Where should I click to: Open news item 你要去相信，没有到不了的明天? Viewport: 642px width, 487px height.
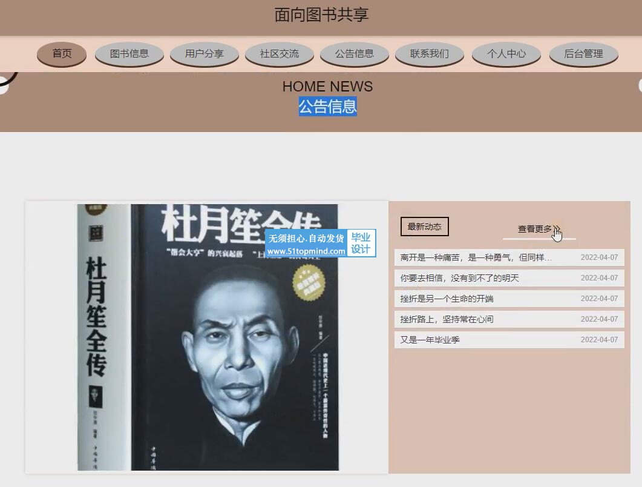tap(509, 278)
